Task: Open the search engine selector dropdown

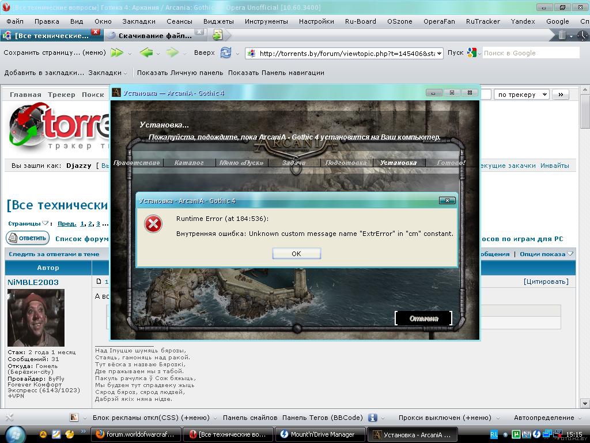Action: point(480,54)
